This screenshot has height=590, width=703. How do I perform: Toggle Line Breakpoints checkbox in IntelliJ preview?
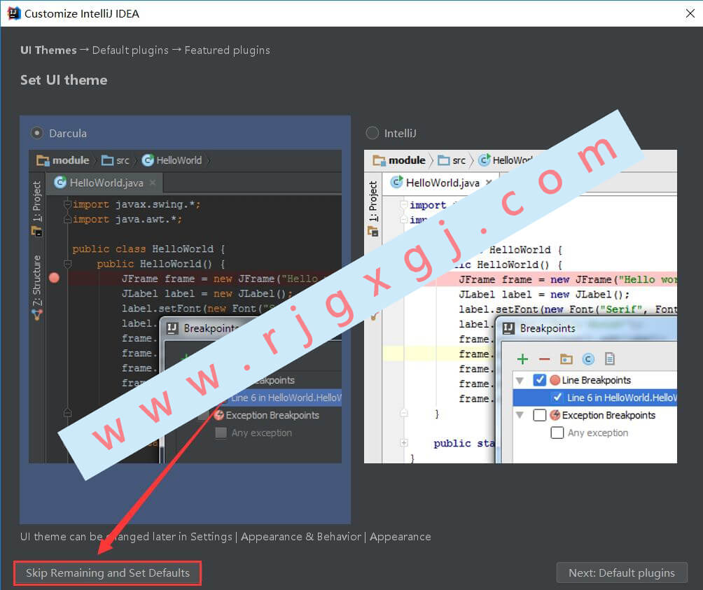pos(539,380)
